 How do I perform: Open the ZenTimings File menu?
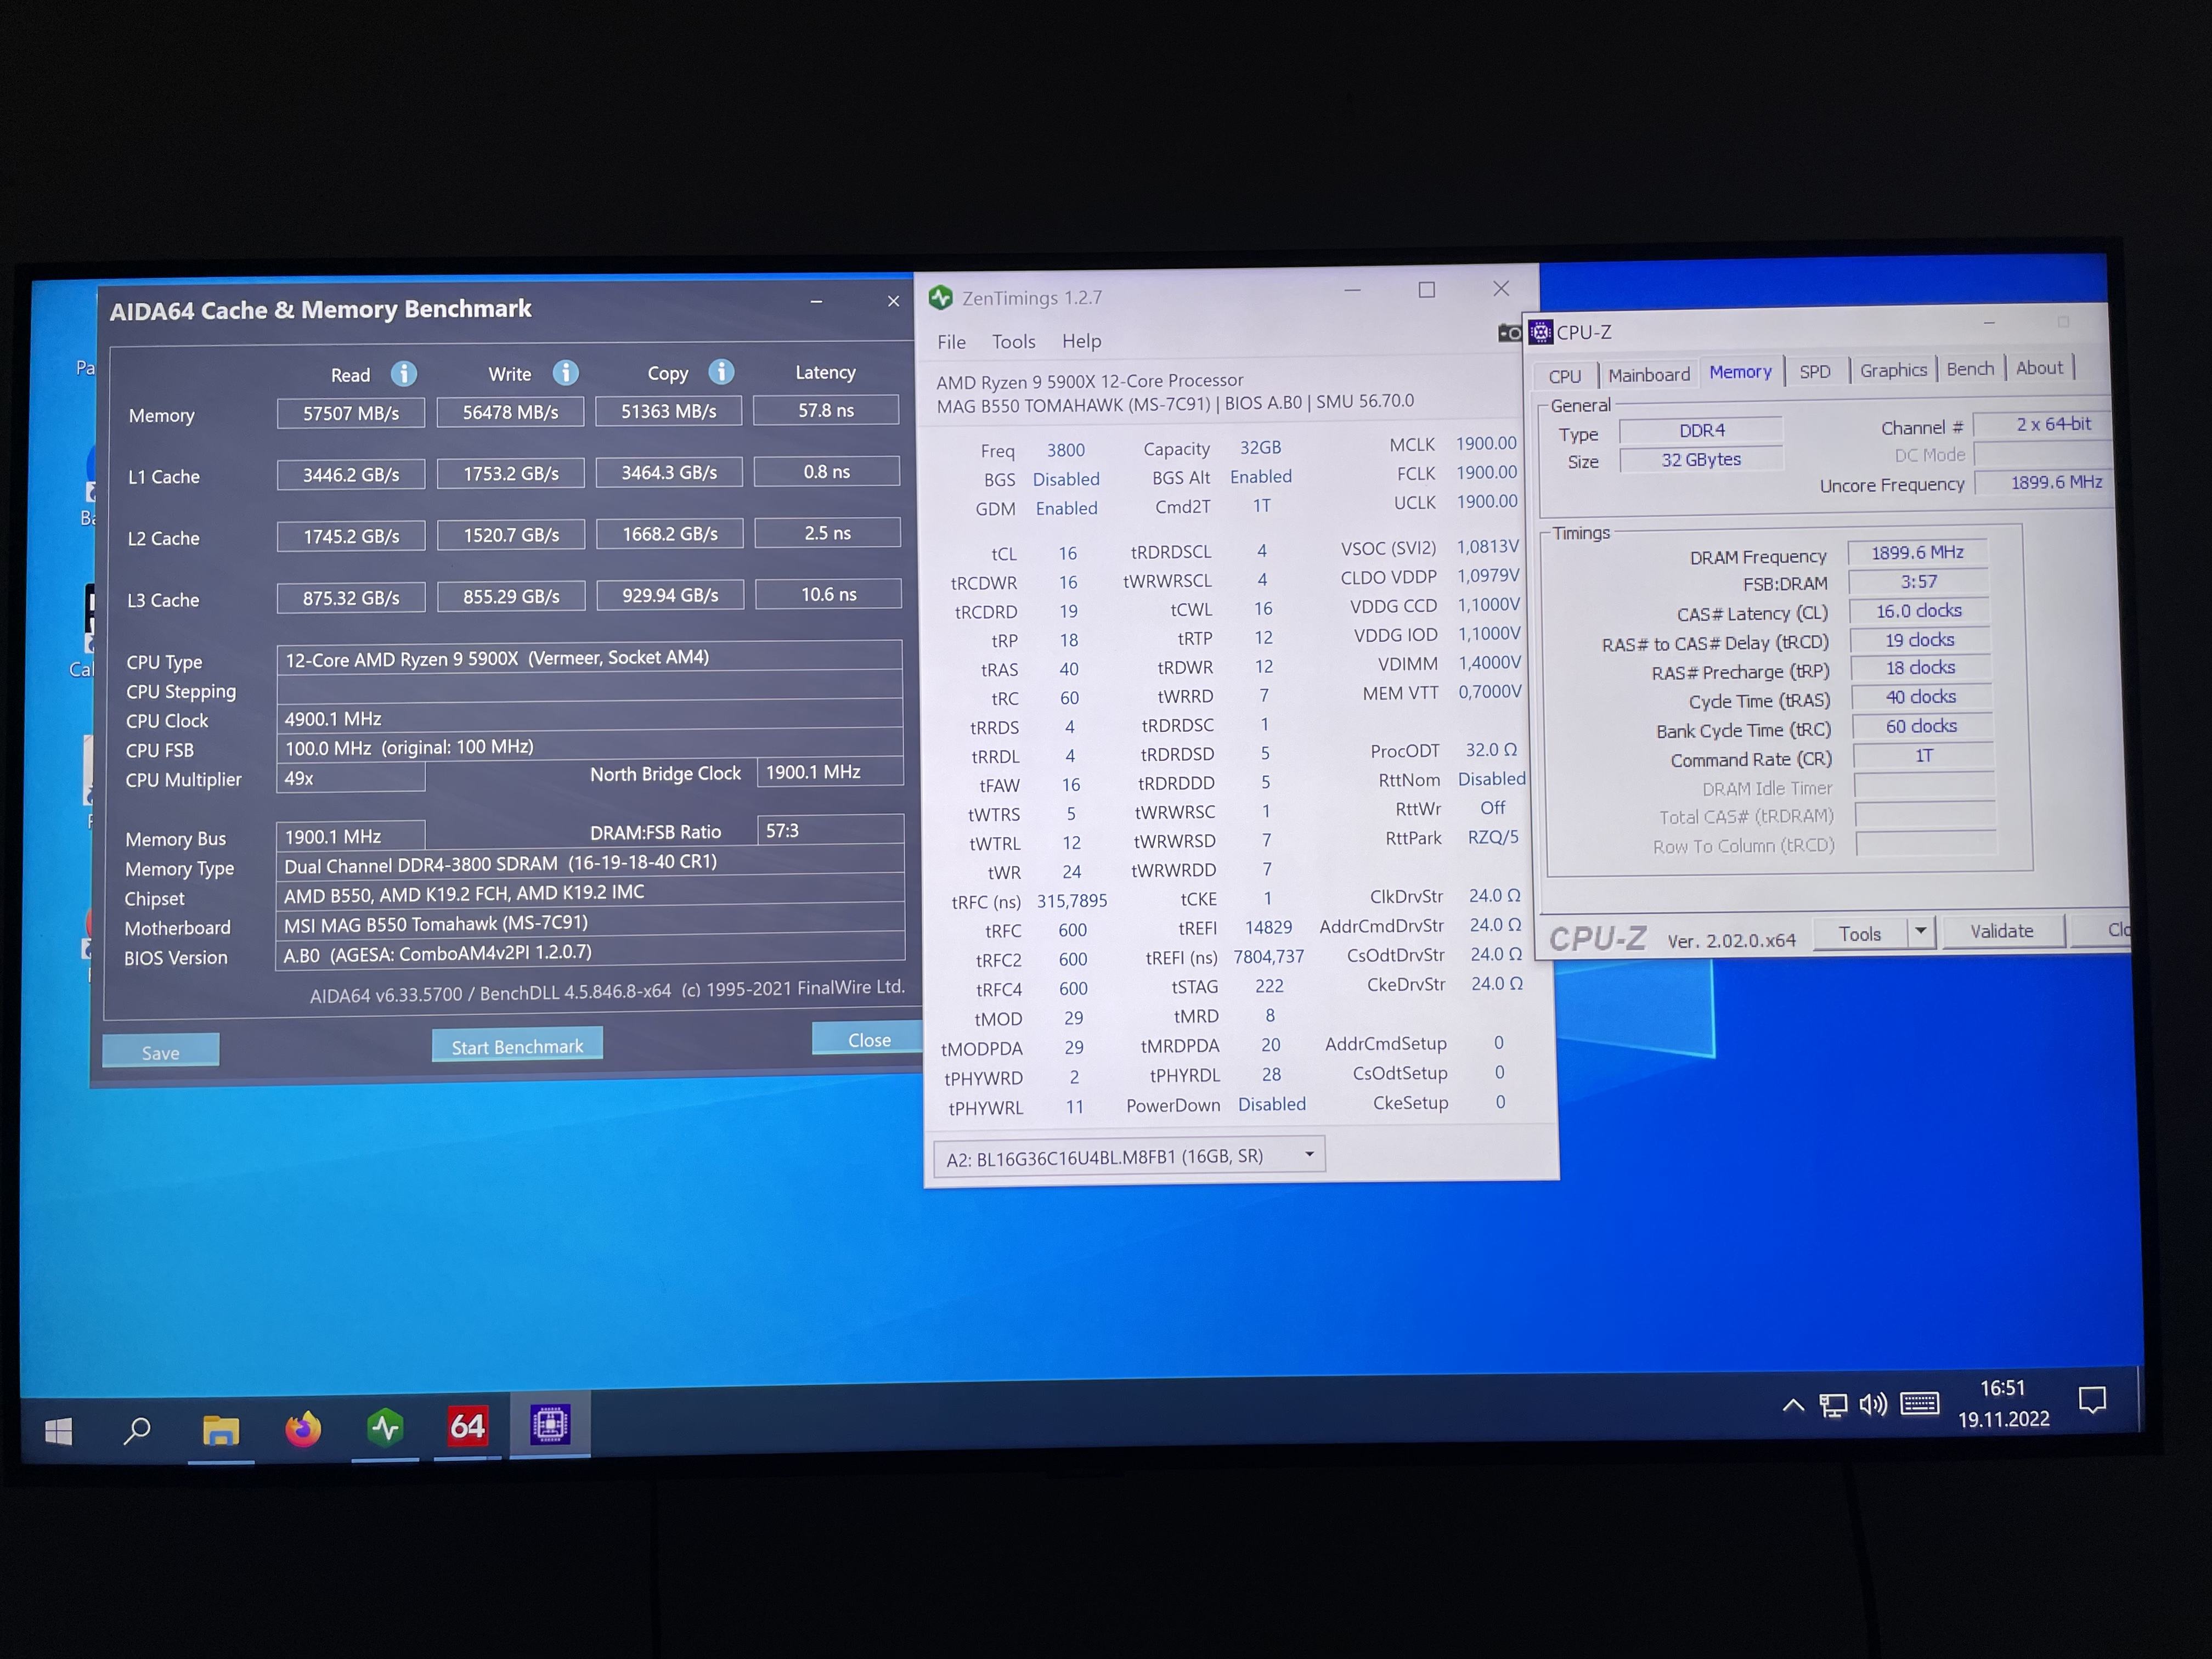(951, 342)
